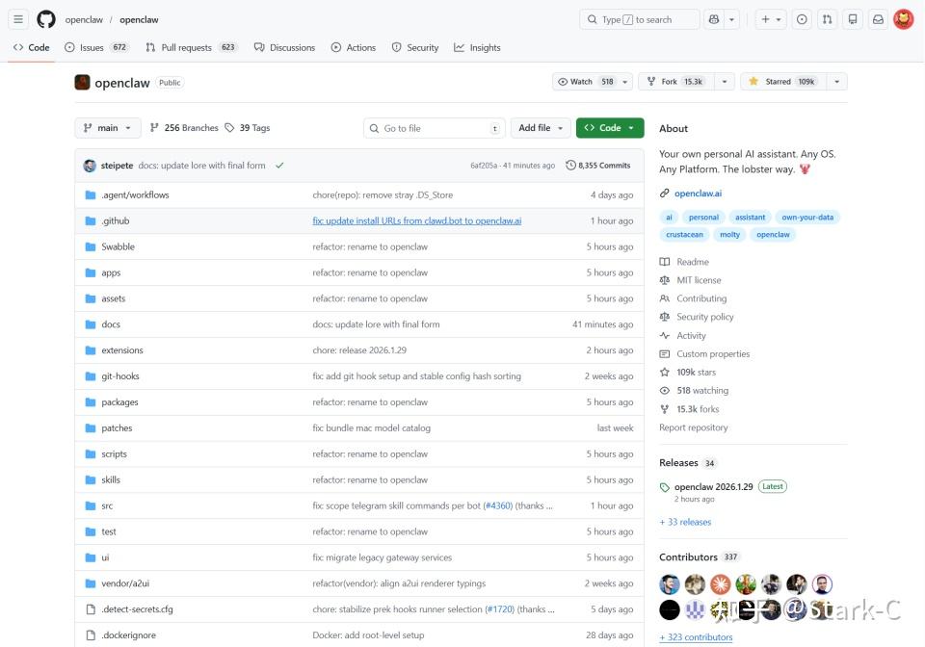Click Report repository
This screenshot has height=647, width=925.
point(693,427)
